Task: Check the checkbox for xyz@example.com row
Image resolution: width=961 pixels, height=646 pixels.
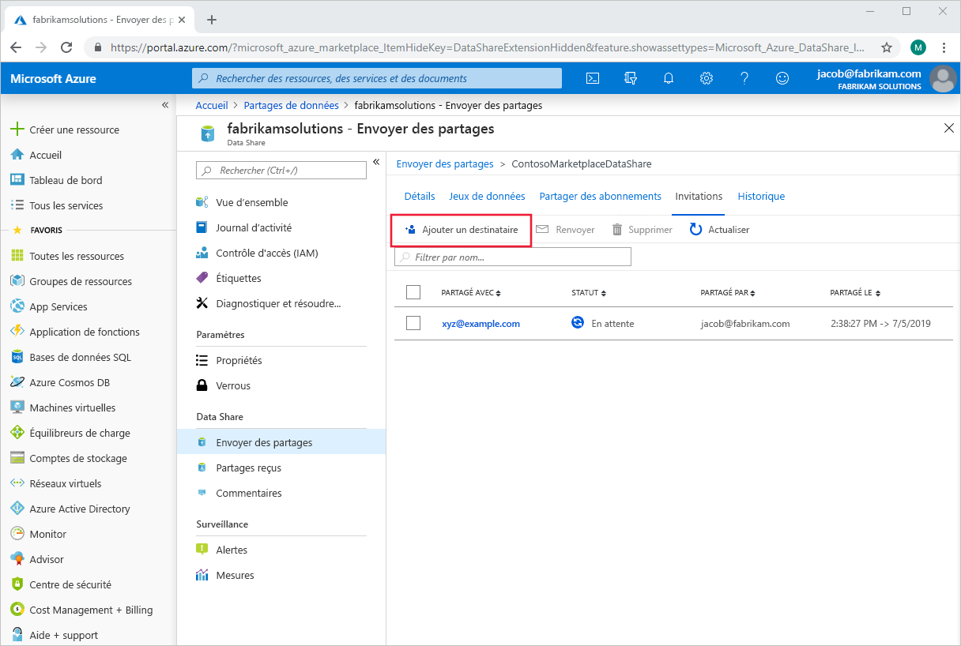Action: (x=413, y=323)
